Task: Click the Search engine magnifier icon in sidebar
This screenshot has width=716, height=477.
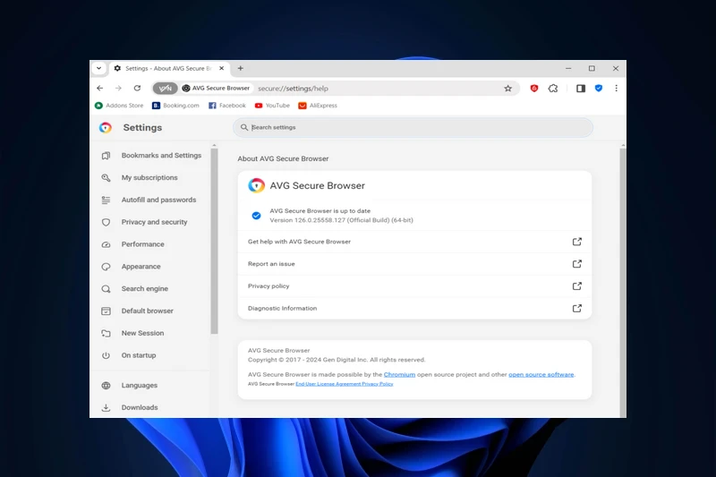Action: point(106,289)
